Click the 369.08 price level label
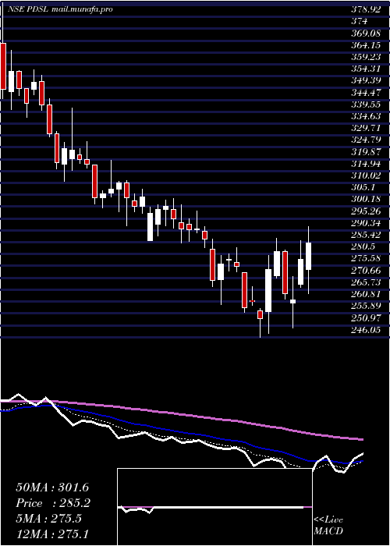390x546 pixels. pyautogui.click(x=366, y=33)
